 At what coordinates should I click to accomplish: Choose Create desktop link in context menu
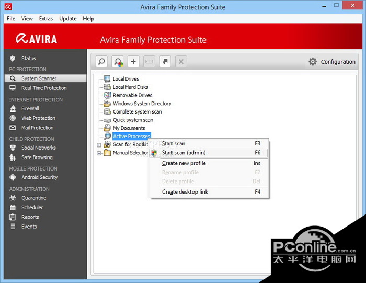click(x=209, y=192)
